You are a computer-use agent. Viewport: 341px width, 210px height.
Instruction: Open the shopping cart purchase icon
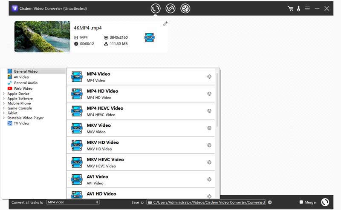(x=290, y=9)
